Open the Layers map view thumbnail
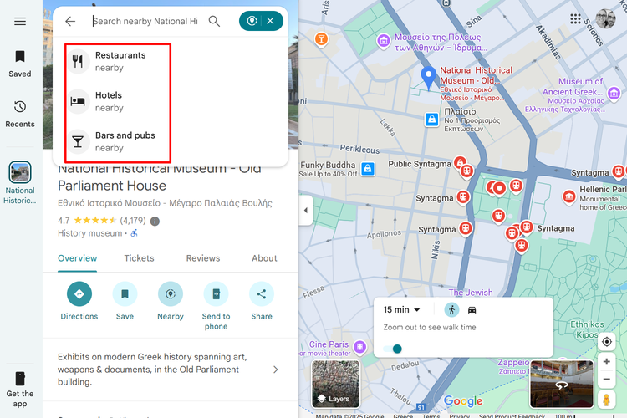 point(335,384)
